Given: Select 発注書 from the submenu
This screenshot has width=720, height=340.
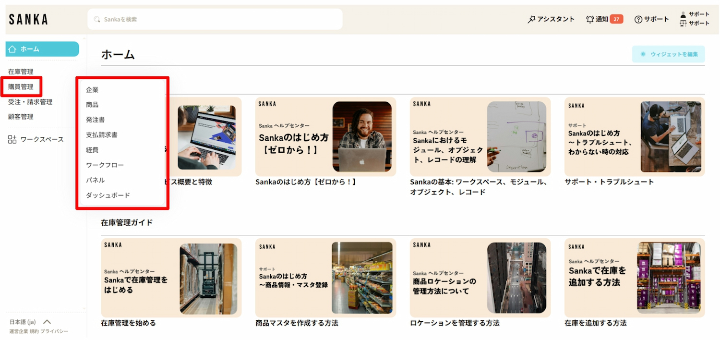Looking at the screenshot, I should point(95,120).
